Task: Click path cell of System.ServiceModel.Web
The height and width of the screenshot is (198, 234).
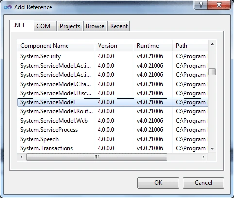Action: coord(191,121)
